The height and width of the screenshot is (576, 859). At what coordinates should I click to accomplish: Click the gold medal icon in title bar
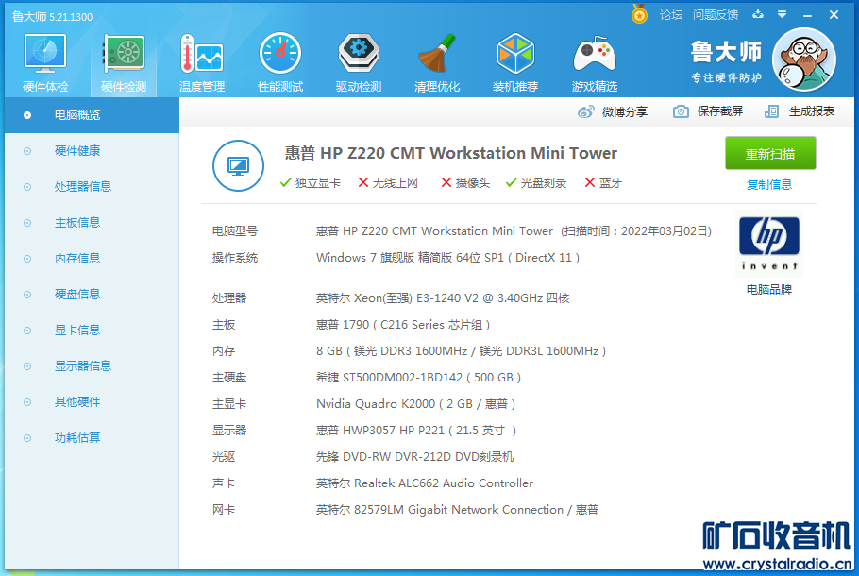coord(639,14)
